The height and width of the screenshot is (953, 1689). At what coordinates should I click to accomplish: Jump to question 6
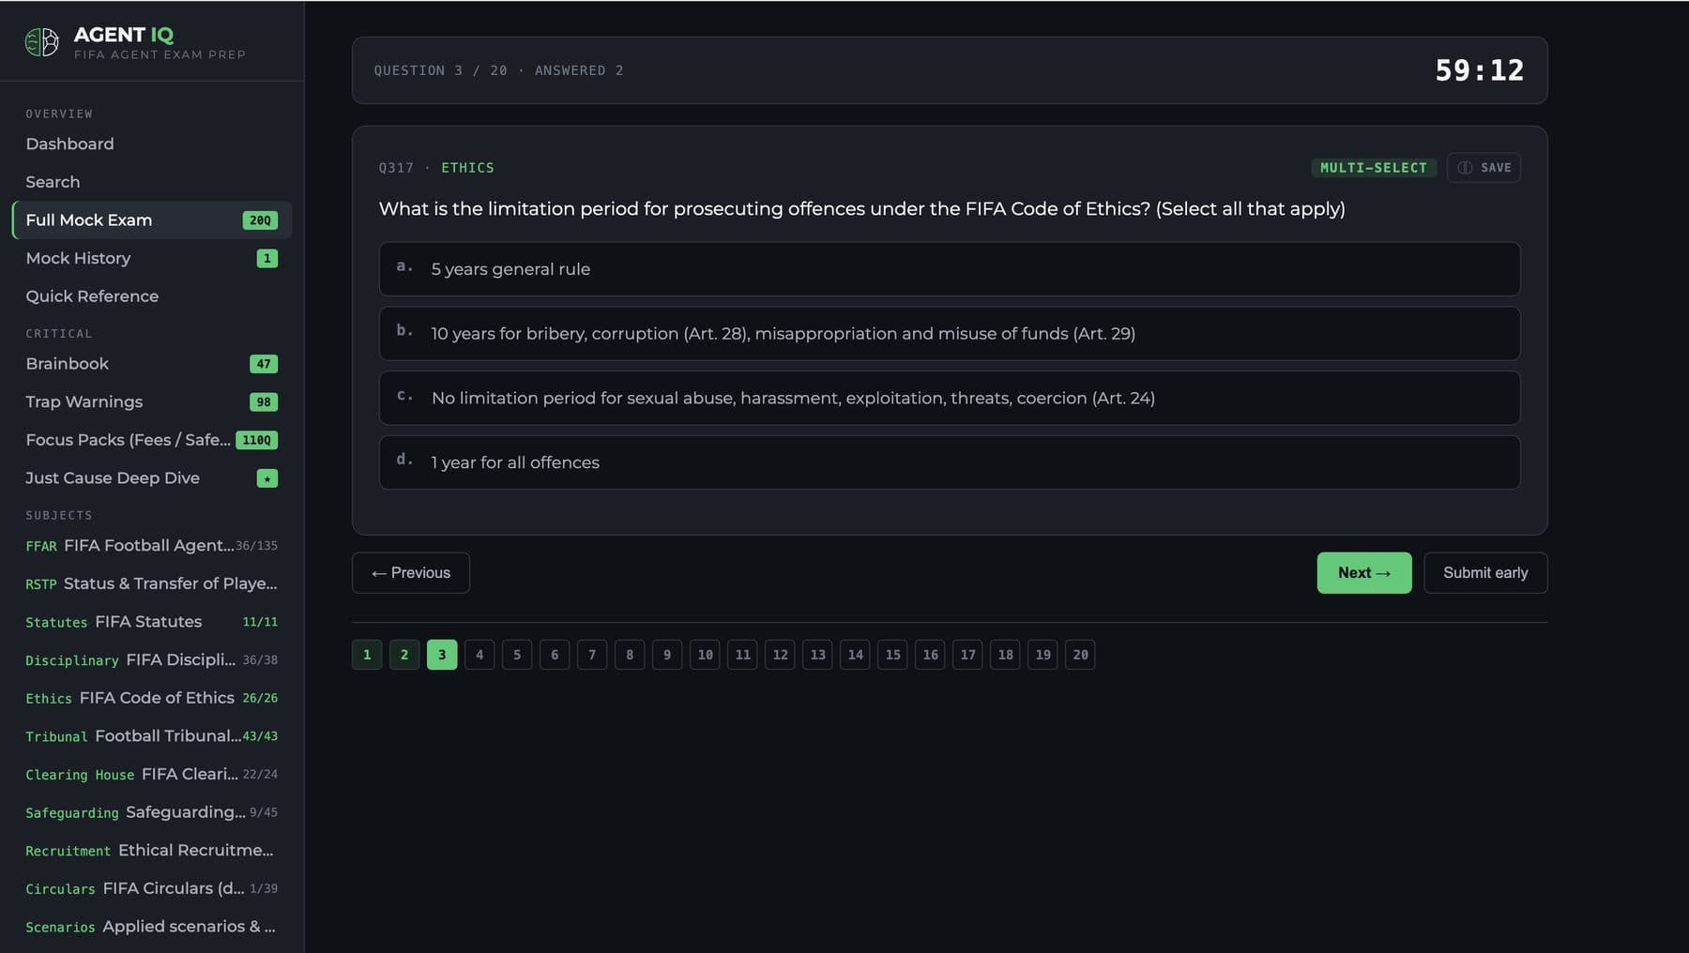click(555, 655)
